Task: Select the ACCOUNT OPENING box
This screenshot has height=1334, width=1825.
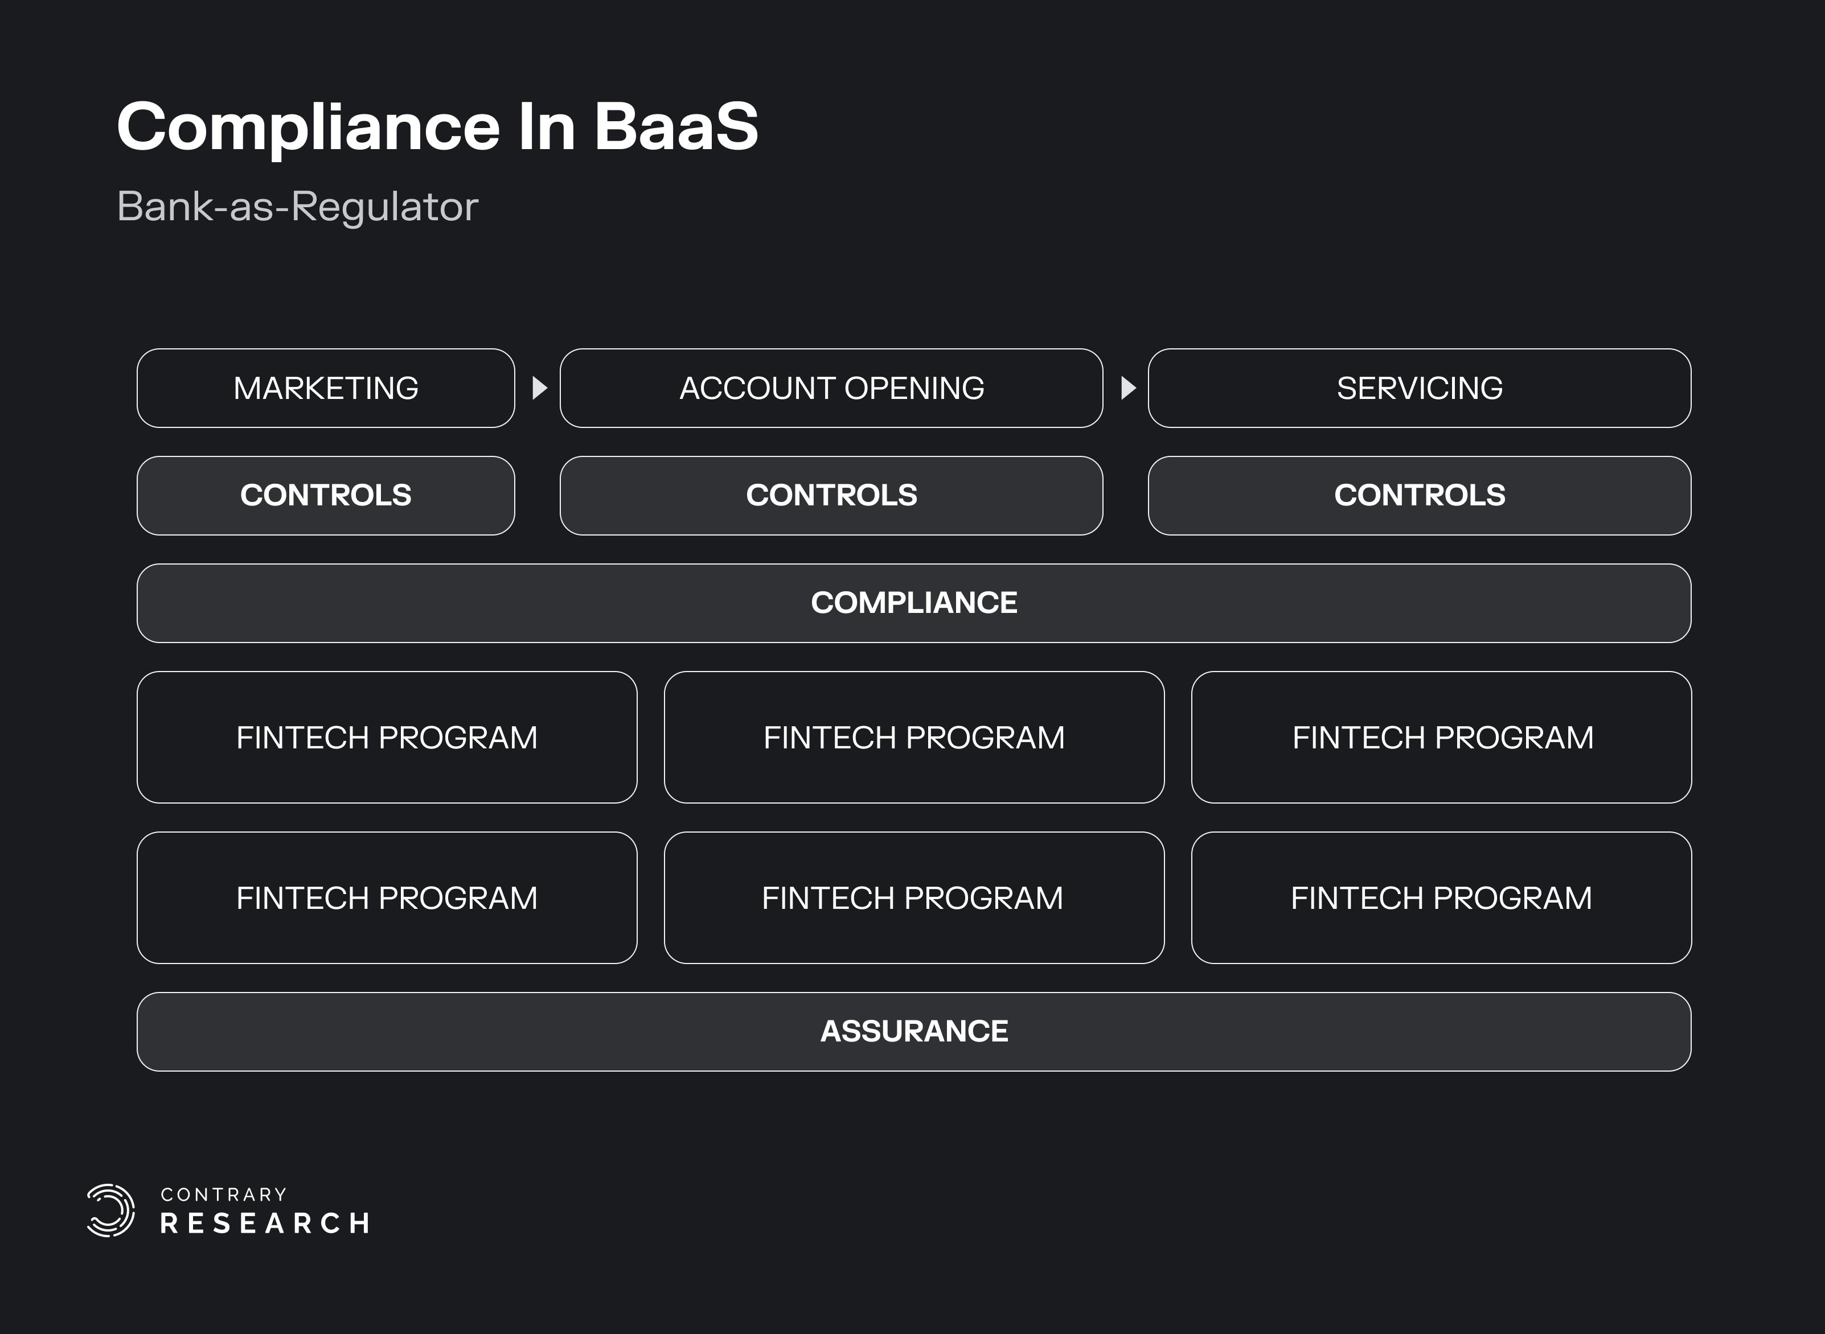Action: [830, 388]
